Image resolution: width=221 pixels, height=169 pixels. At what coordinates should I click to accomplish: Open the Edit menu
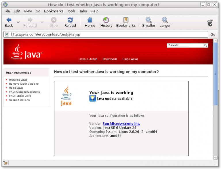pyautogui.click(x=17, y=11)
